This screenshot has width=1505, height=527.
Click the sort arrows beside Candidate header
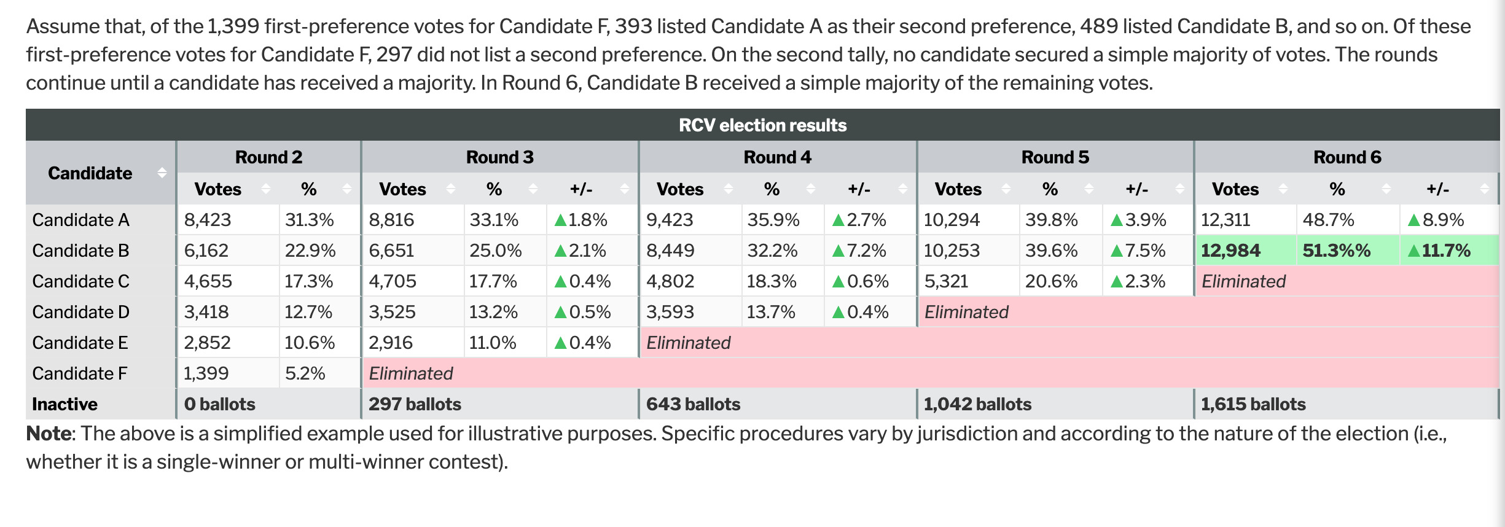click(162, 173)
